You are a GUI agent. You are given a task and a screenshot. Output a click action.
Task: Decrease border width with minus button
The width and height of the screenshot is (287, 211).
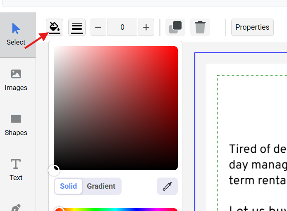point(98,27)
